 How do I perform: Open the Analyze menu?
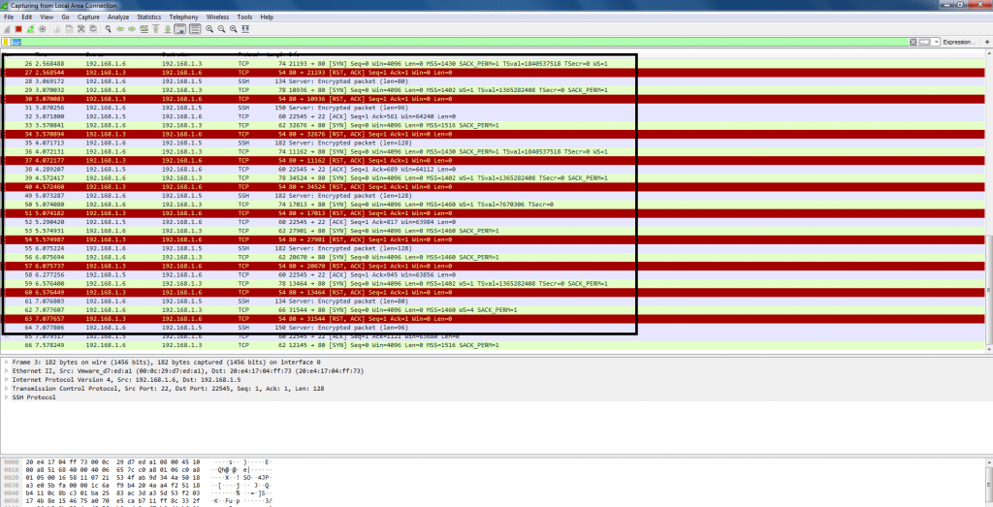(x=117, y=17)
